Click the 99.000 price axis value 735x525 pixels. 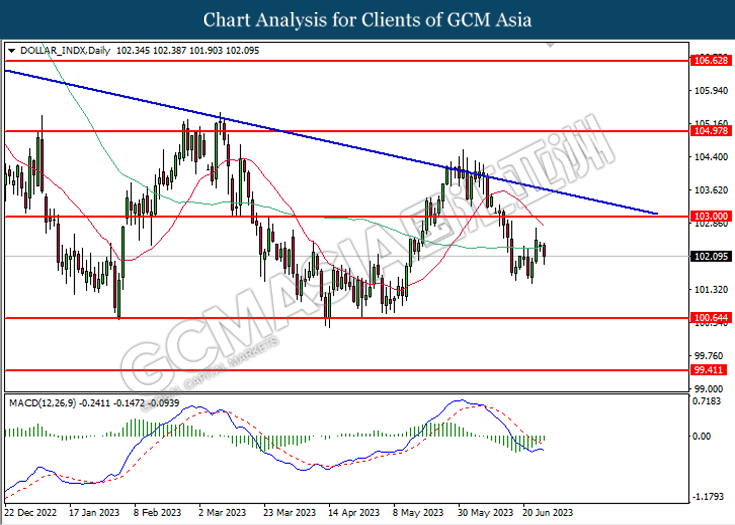[x=709, y=389]
